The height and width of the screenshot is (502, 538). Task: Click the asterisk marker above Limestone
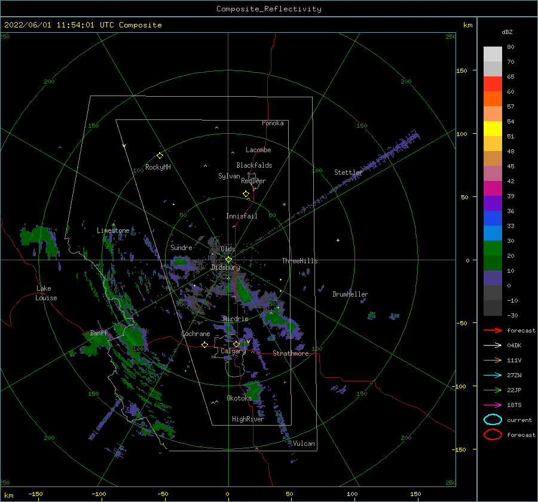(x=113, y=225)
